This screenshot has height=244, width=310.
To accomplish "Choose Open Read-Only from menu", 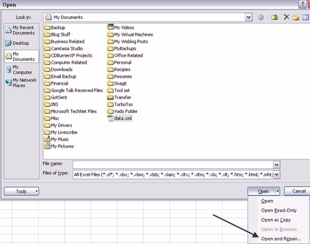I will tap(279, 210).
